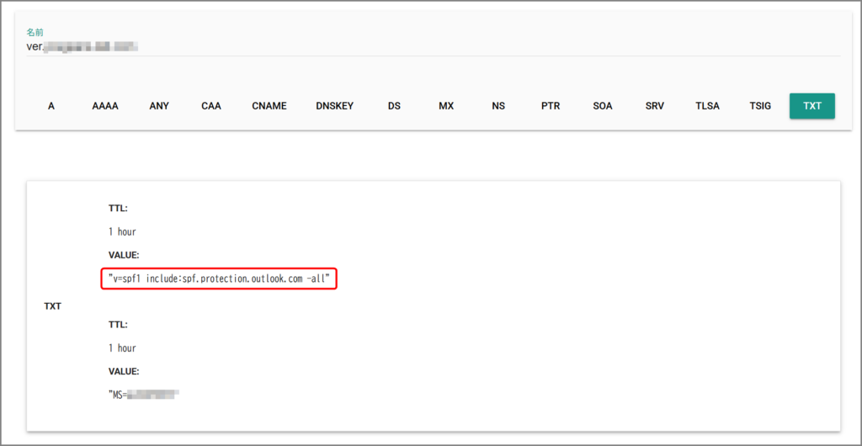Click the TXT label in results panel
862x446 pixels.
pos(53,306)
